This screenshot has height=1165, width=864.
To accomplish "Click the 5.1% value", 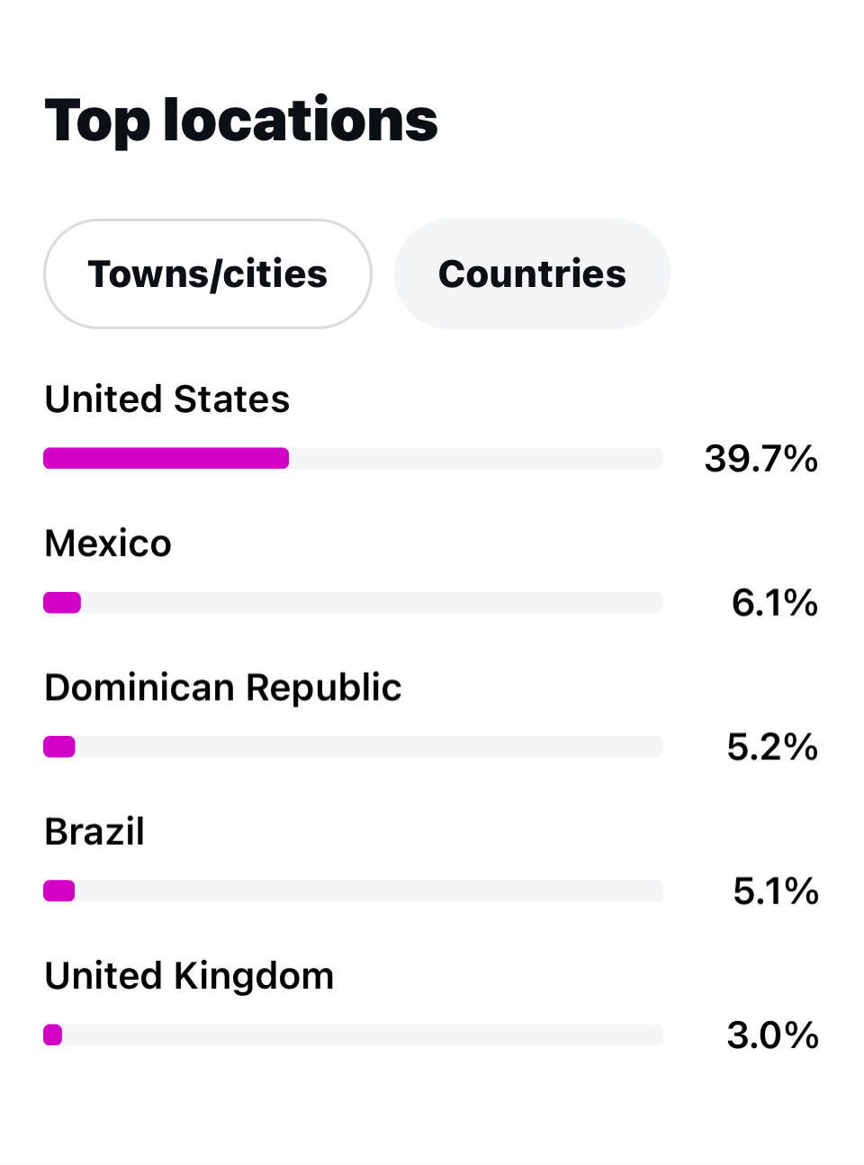I will click(775, 892).
